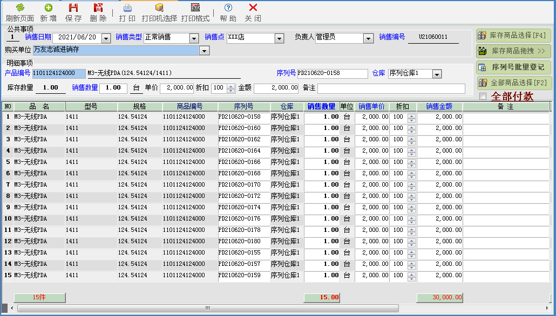Click the 备注 remarks input field
The height and width of the screenshot is (316, 556).
(x=391, y=88)
